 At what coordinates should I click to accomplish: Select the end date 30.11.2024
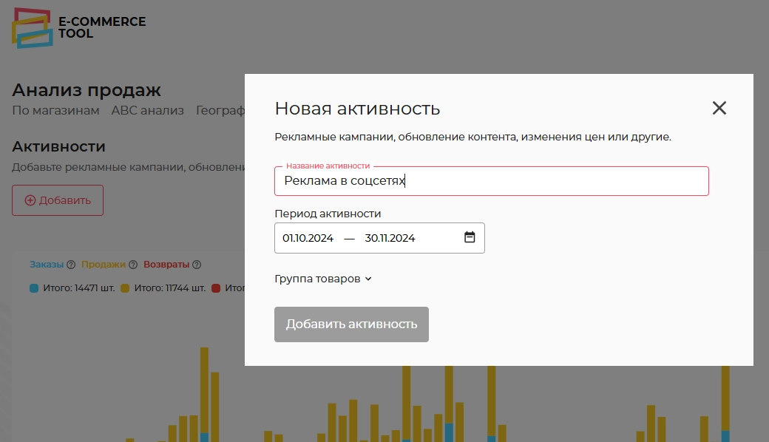[x=390, y=238]
